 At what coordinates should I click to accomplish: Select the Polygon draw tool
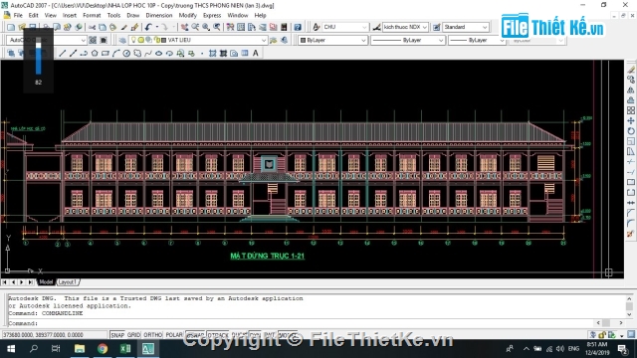95,53
